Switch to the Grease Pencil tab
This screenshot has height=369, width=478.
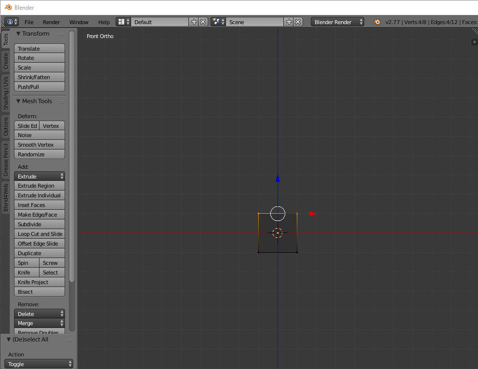(5, 160)
